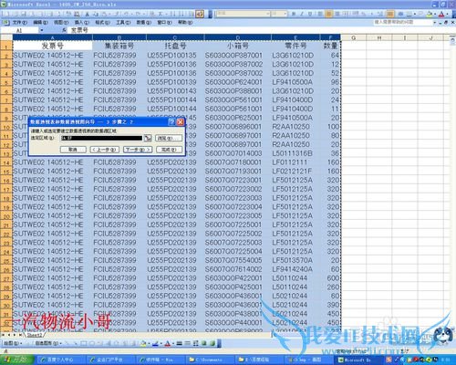This screenshot has height=365, width=456.
Task: Click the 3-D style green icon on drawing toolbar
Action: (212, 343)
